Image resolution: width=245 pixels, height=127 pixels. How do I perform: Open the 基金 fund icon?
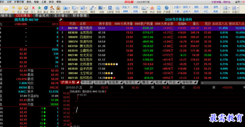click(x=46, y=8)
